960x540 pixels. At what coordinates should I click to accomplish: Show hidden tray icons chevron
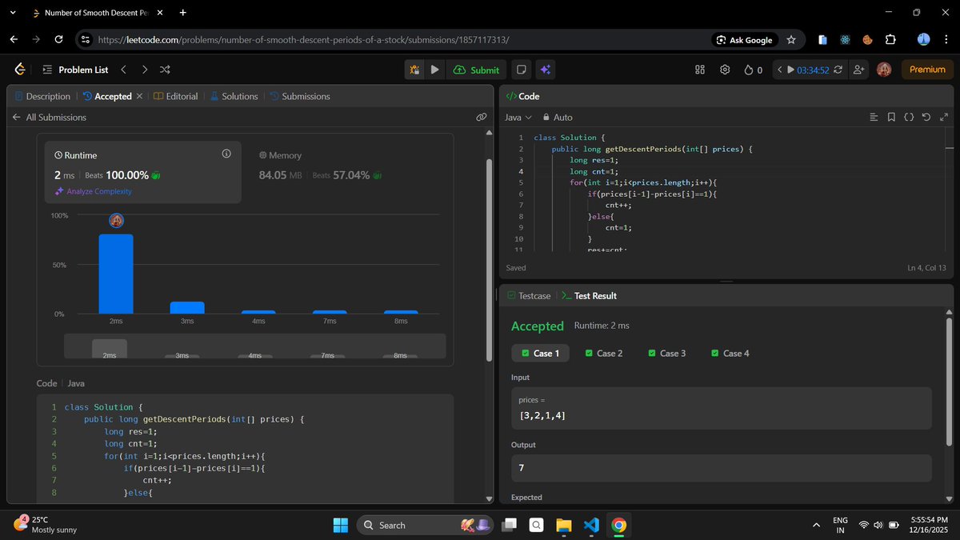(x=816, y=525)
